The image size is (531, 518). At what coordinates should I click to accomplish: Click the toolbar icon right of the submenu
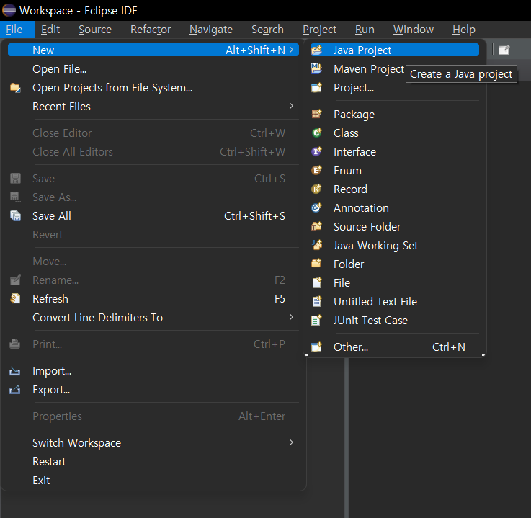tap(504, 50)
